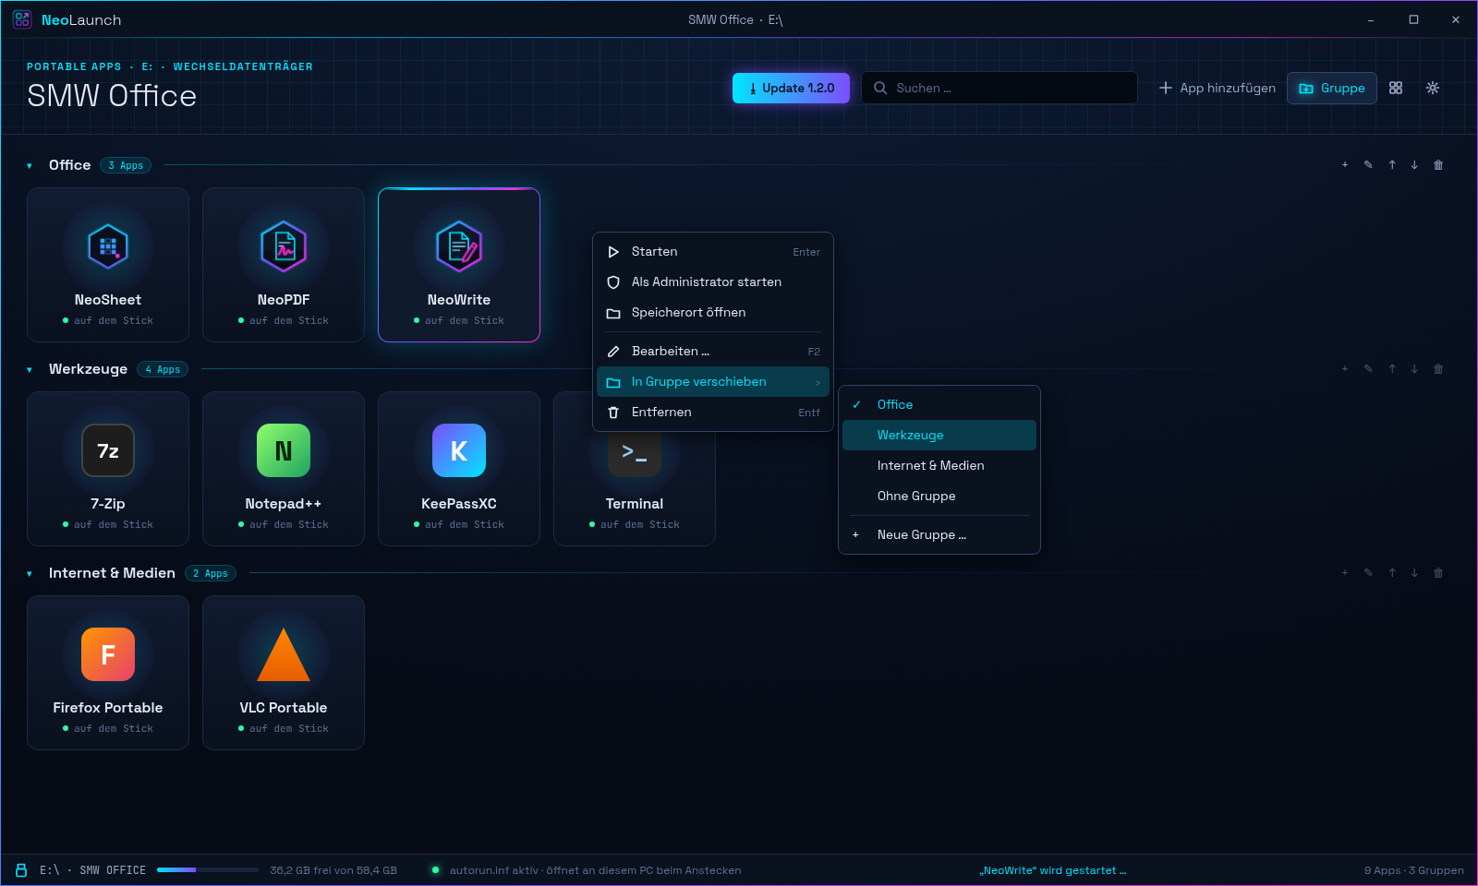This screenshot has width=1478, height=886.
Task: Toggle the theme with the sun icon
Action: pyautogui.click(x=1433, y=88)
